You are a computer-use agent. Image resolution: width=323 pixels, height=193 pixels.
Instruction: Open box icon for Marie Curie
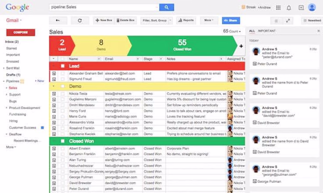click(54, 117)
